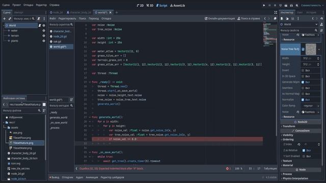
Task: Open the Справка menu
Action: 55,5
